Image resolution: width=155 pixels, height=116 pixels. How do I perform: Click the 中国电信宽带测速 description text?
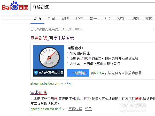tap(93, 101)
